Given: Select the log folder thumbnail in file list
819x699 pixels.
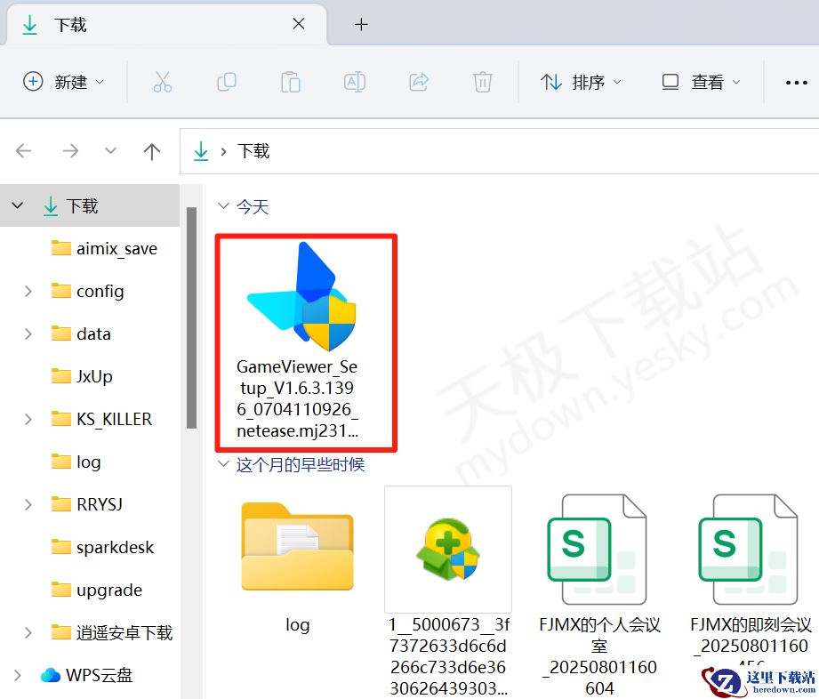Looking at the screenshot, I should tap(297, 547).
